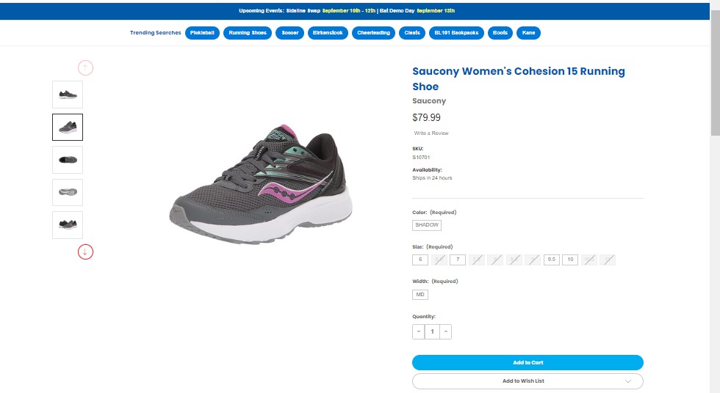Open the BL101 Backpacks trending search

(x=456, y=33)
